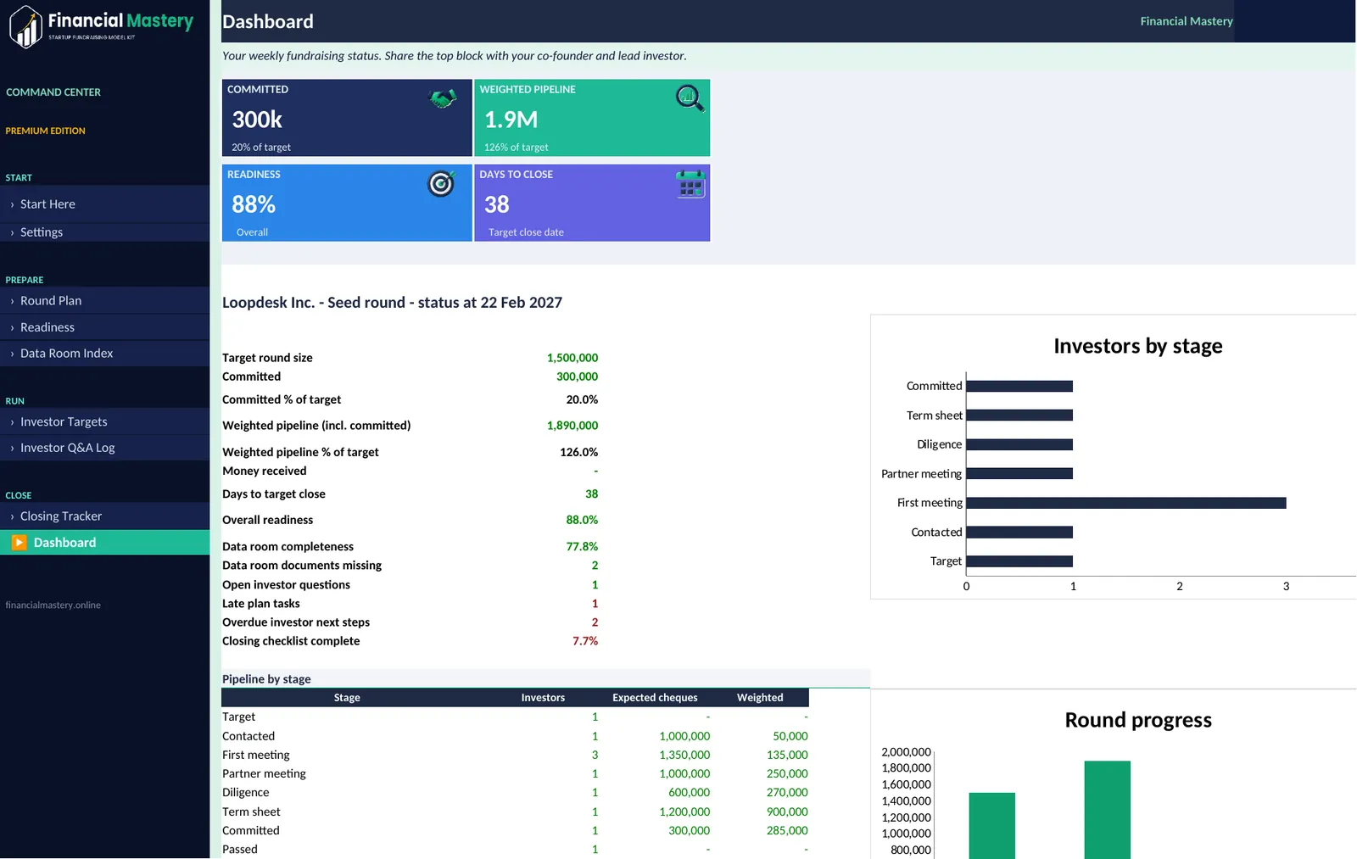This screenshot has height=859, width=1357.
Task: Select the Weighted Pipeline 1.9M card
Action: [592, 118]
